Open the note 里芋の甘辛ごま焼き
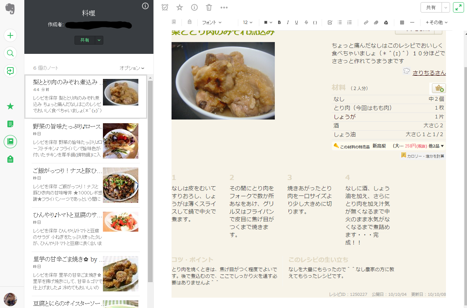Viewport: 467px width, 308px height. (86, 274)
